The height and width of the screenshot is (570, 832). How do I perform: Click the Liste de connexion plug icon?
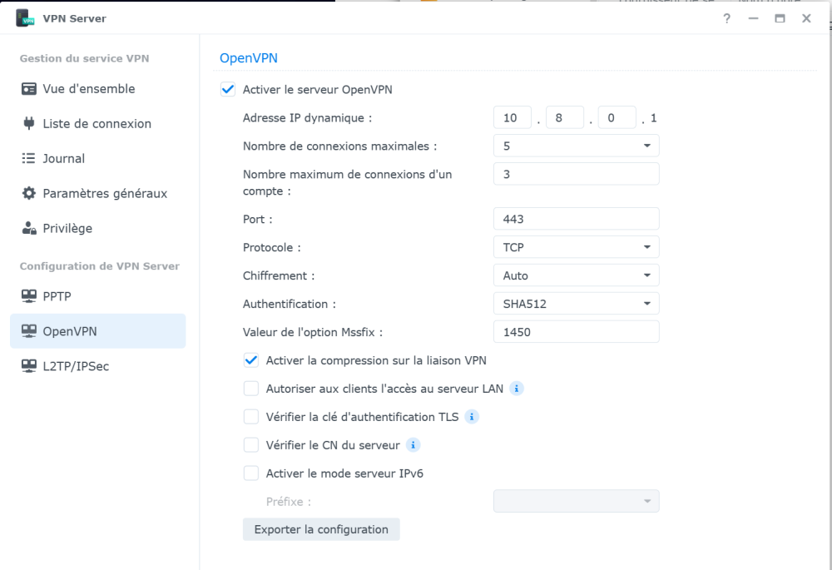29,124
